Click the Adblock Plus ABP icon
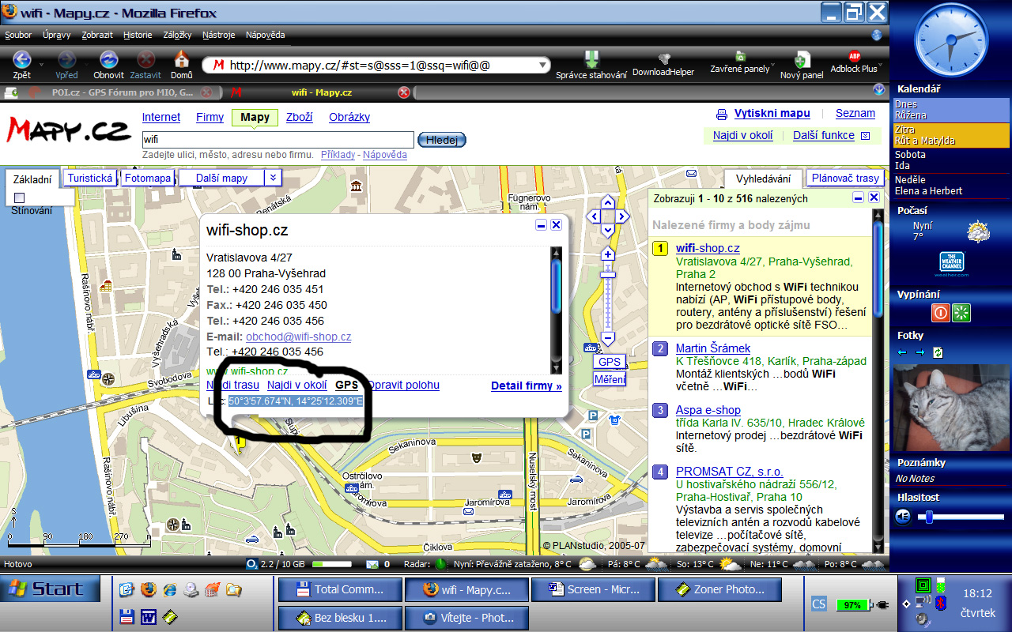Viewport: 1012px width, 632px height. click(x=854, y=57)
